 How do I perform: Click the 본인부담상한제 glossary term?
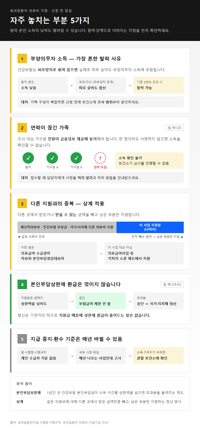pos(28,393)
